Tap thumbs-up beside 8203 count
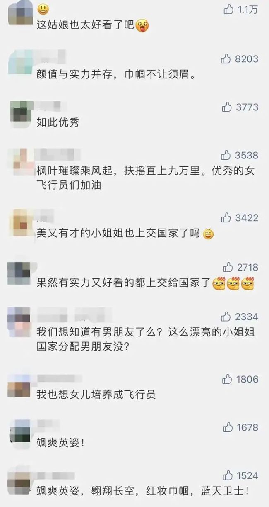 [x=226, y=59]
